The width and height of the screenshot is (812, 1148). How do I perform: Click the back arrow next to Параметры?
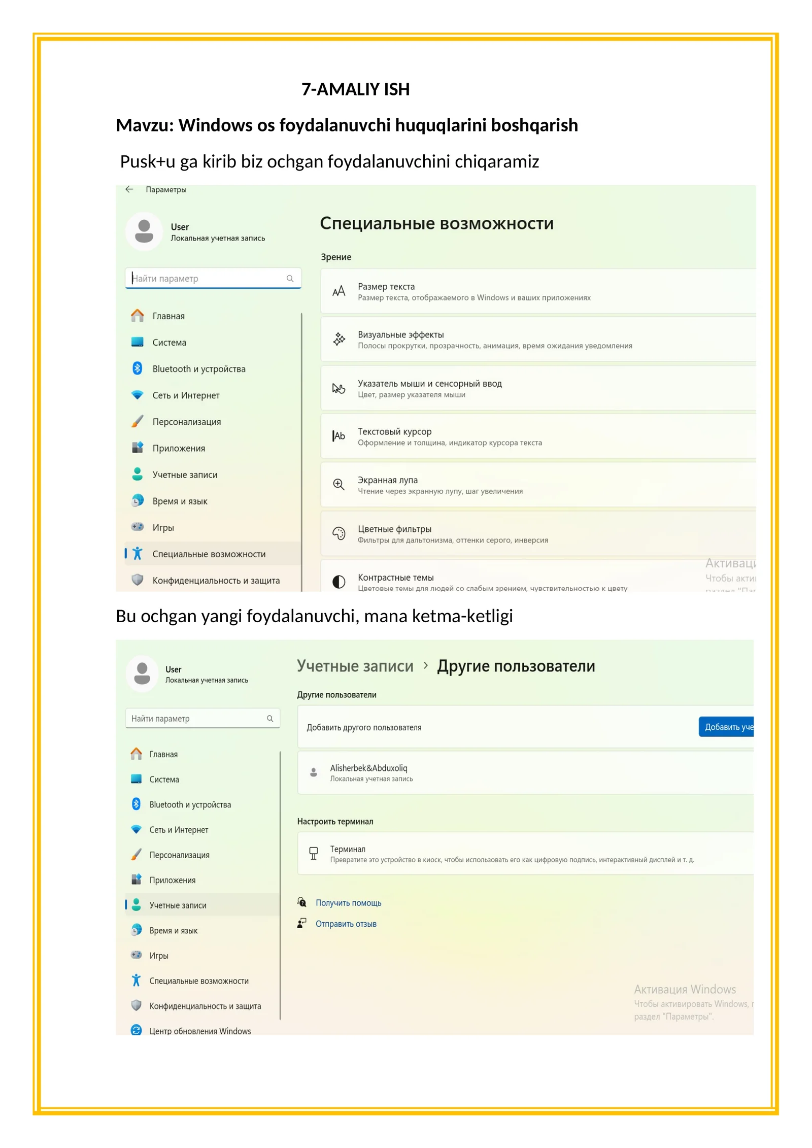coord(129,189)
